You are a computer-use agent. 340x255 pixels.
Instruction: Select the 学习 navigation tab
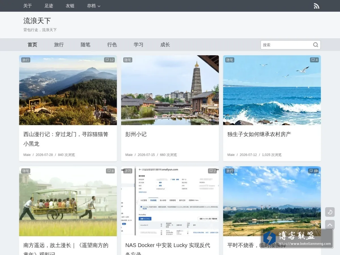pos(139,45)
